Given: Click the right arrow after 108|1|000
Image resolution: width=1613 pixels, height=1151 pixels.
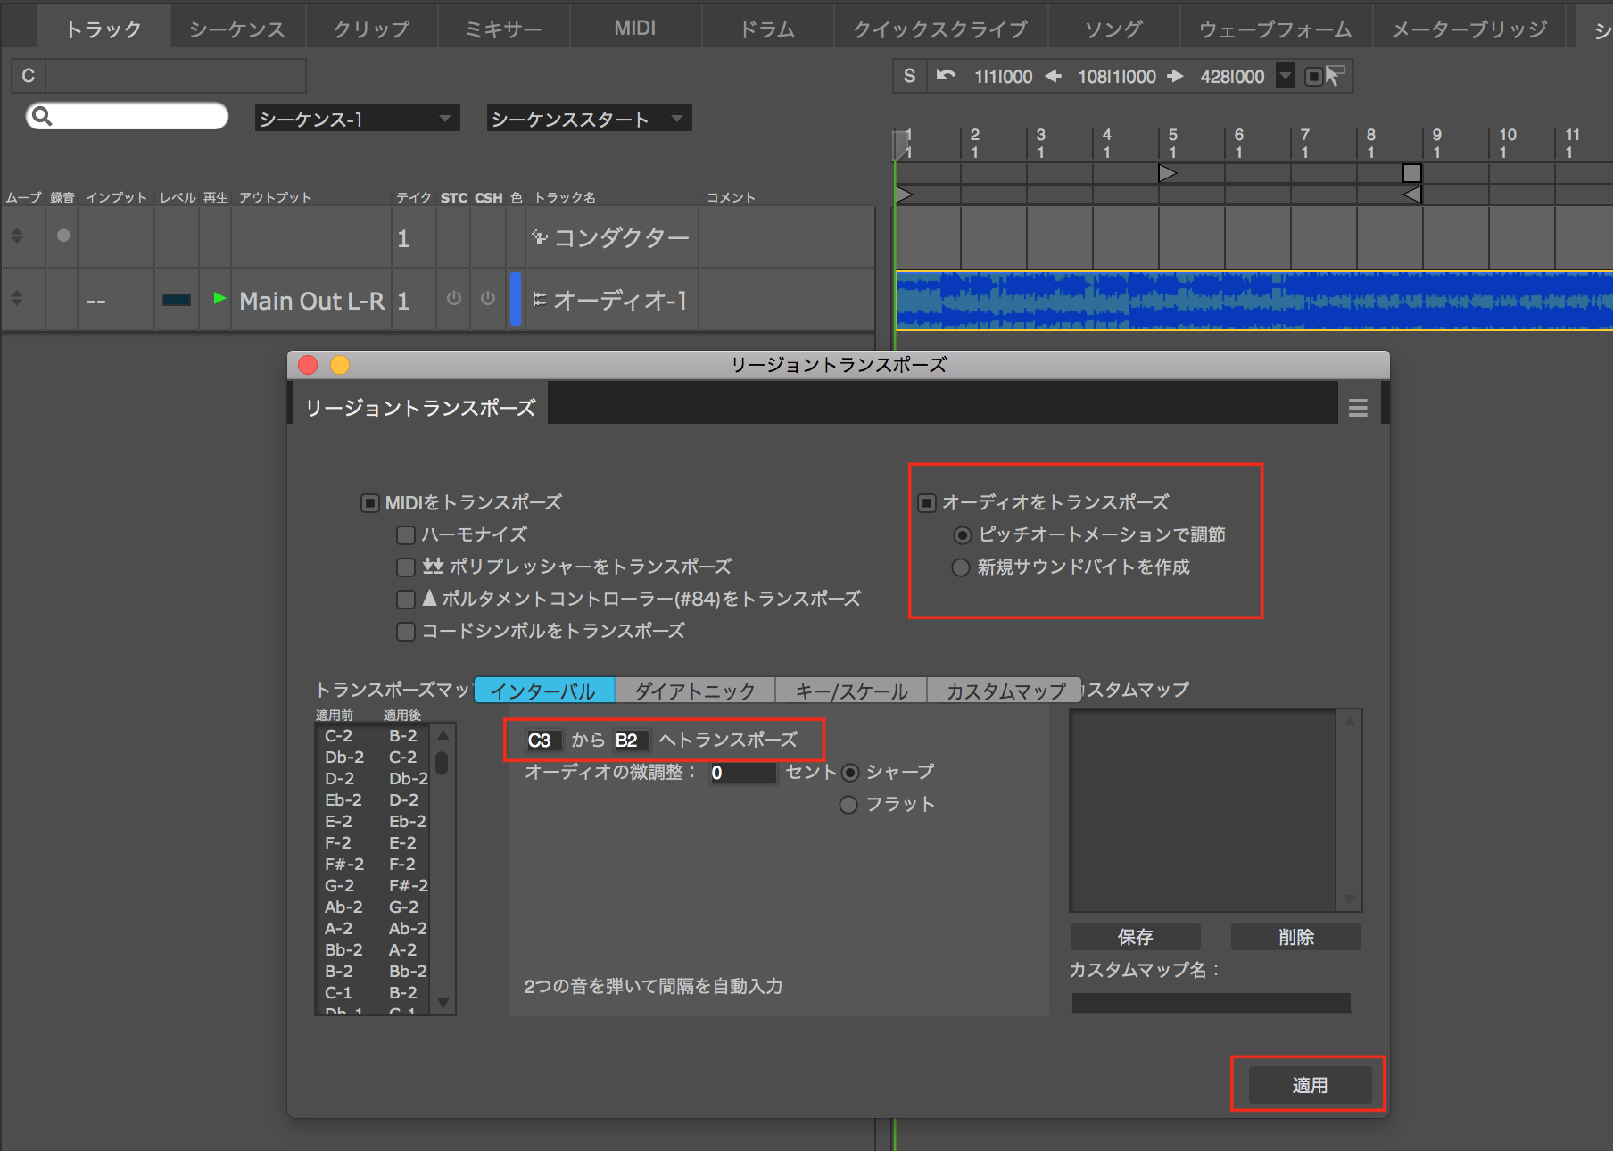Looking at the screenshot, I should [1176, 76].
